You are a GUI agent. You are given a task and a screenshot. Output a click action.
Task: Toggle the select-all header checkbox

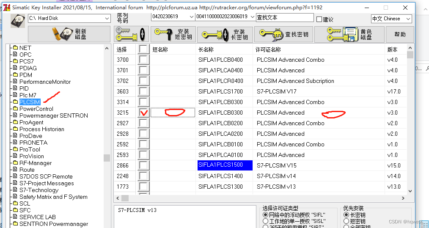coord(143,49)
